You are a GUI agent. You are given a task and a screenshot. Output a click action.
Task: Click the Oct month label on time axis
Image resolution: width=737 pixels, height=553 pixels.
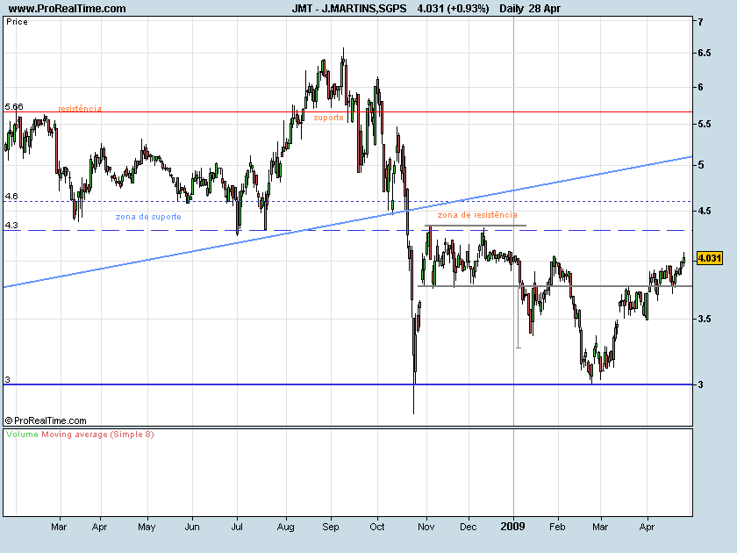coord(377,527)
